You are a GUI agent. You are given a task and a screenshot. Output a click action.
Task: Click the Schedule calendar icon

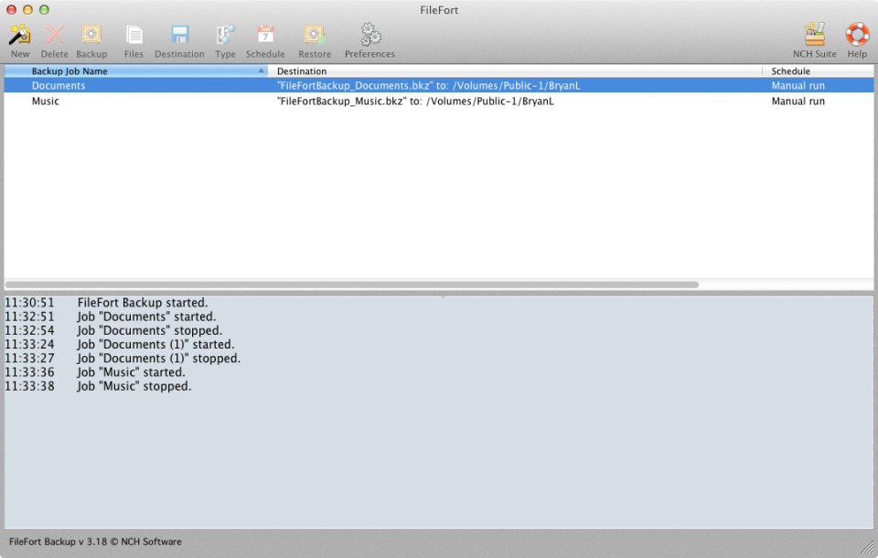[x=265, y=37]
